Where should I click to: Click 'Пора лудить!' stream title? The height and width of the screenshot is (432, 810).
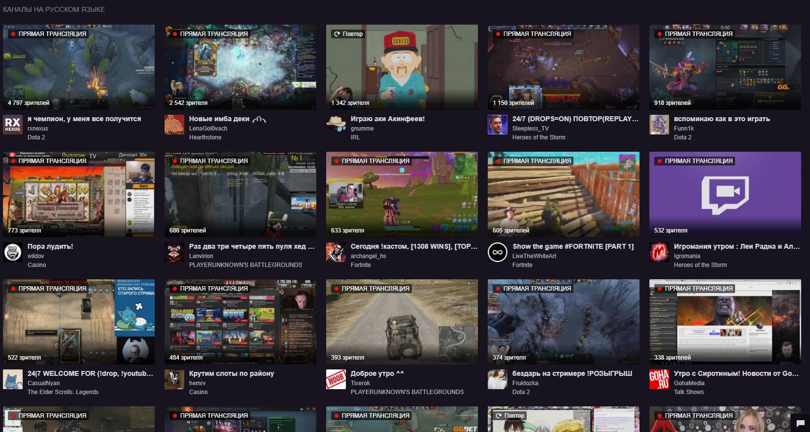50,246
